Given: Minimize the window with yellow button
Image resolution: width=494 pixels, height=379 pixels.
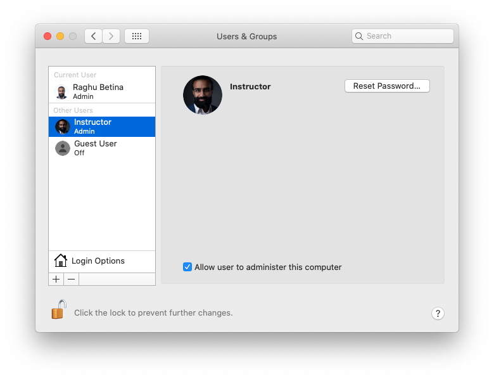Looking at the screenshot, I should [x=60, y=36].
